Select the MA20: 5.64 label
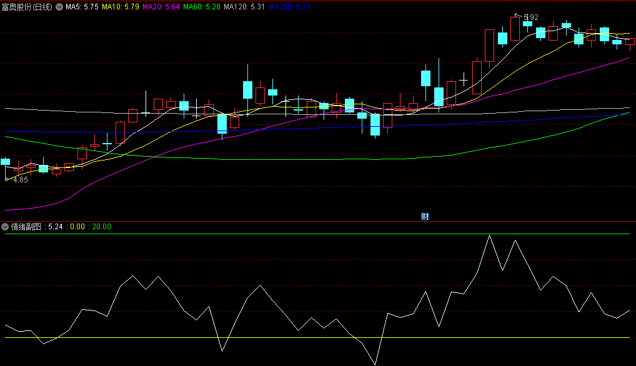This screenshot has width=636, height=366. pyautogui.click(x=161, y=7)
